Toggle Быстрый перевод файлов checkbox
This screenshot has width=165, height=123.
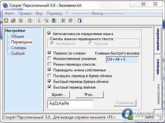(49, 87)
